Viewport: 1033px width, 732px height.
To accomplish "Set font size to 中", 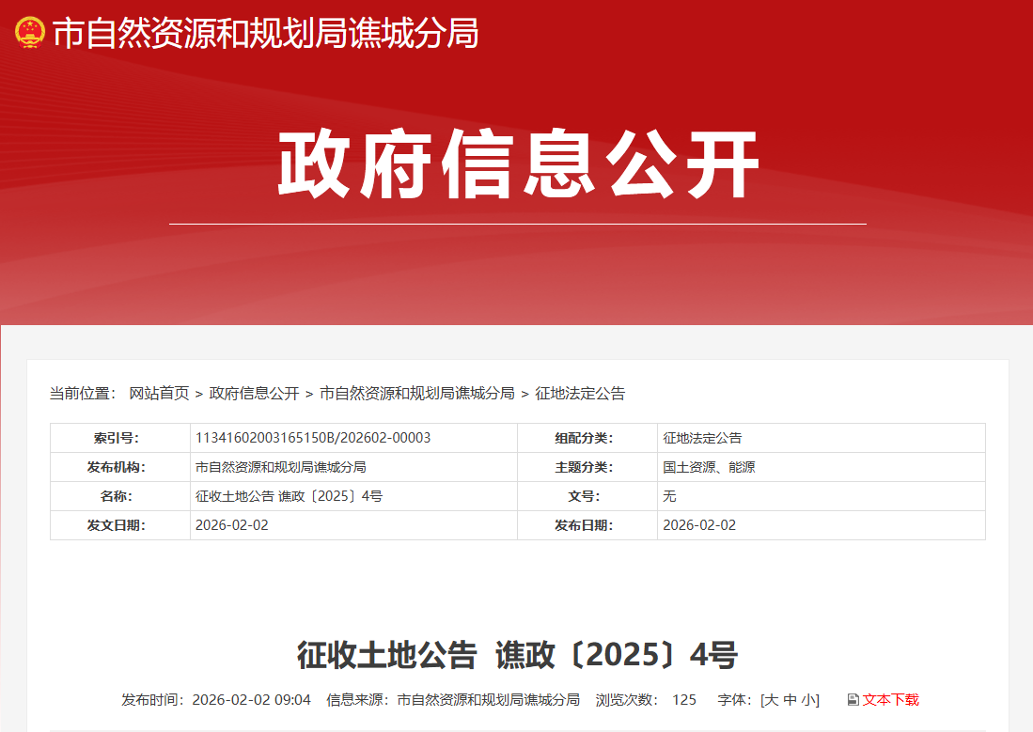I will [x=790, y=700].
